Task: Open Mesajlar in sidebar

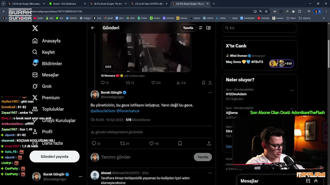Action: pos(46,75)
